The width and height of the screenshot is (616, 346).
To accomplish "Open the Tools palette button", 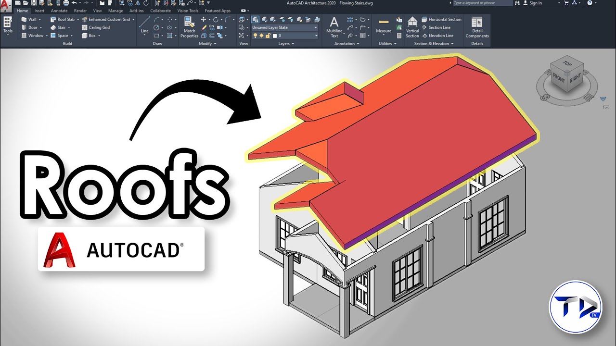I will click(x=8, y=26).
